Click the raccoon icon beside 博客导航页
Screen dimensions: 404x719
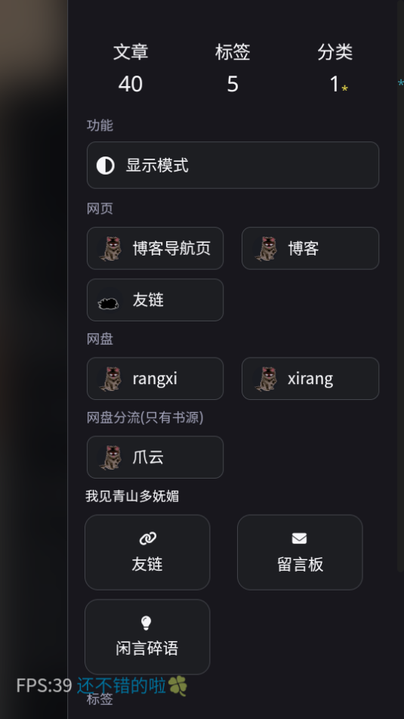[x=111, y=249]
